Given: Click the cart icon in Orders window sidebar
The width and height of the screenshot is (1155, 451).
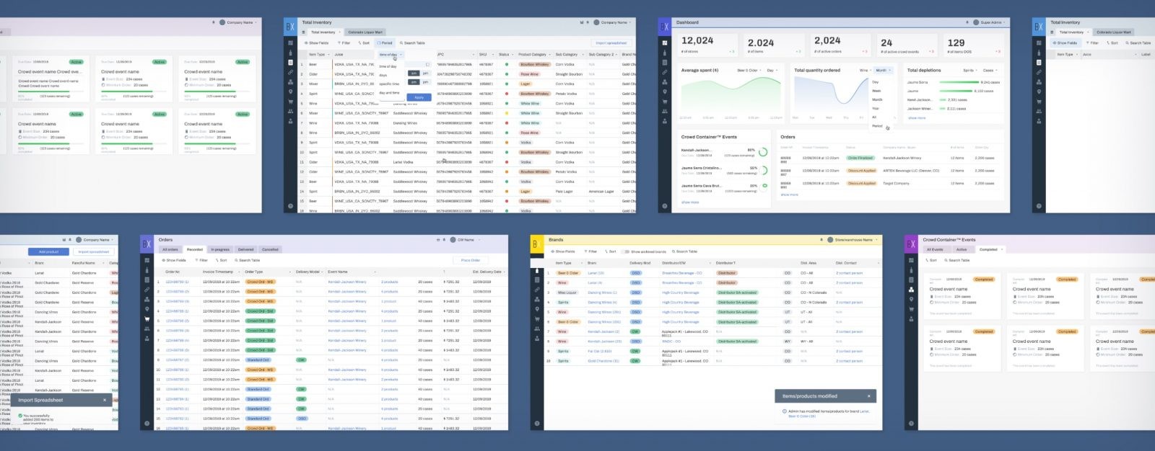Looking at the screenshot, I should coord(147,319).
